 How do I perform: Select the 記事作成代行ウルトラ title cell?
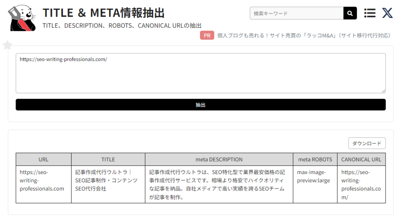click(108, 184)
